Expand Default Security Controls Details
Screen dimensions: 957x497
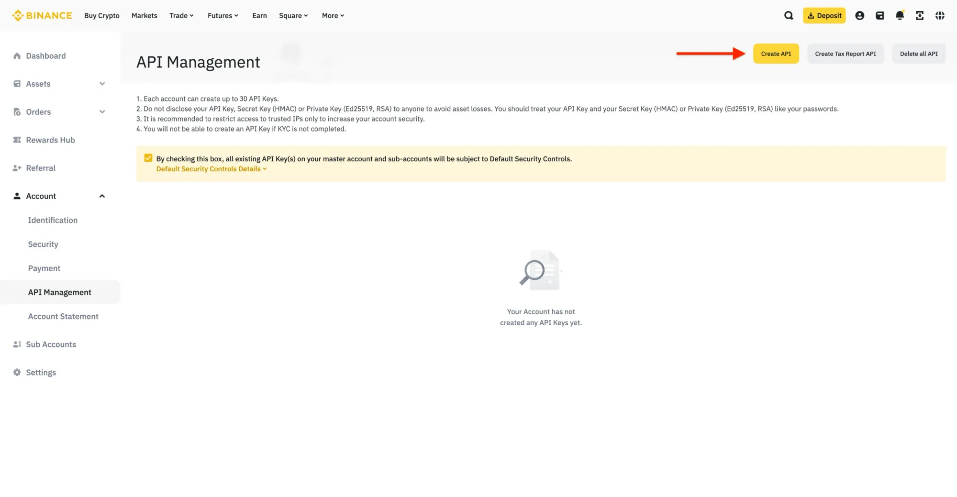click(x=211, y=169)
